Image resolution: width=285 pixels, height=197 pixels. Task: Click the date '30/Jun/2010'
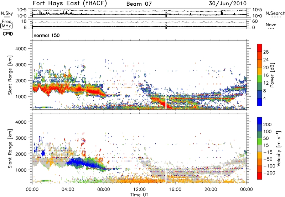(228, 3)
